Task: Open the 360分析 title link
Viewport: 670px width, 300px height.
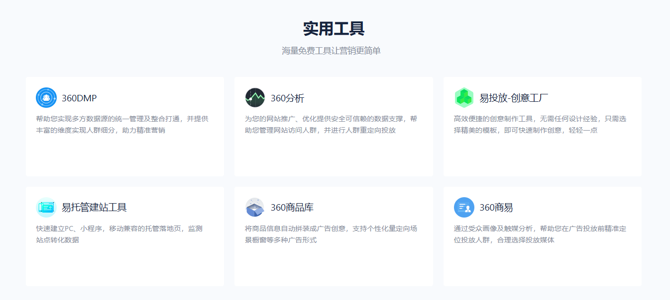Action: [287, 98]
